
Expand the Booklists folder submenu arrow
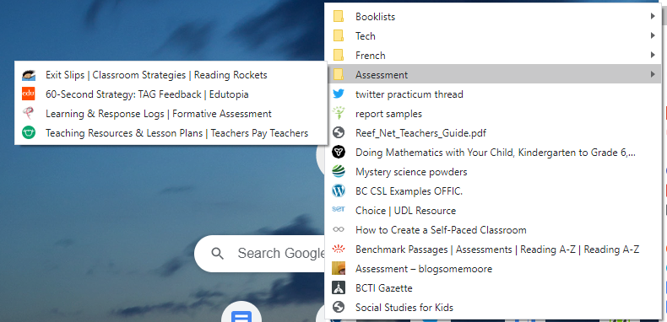coord(653,17)
